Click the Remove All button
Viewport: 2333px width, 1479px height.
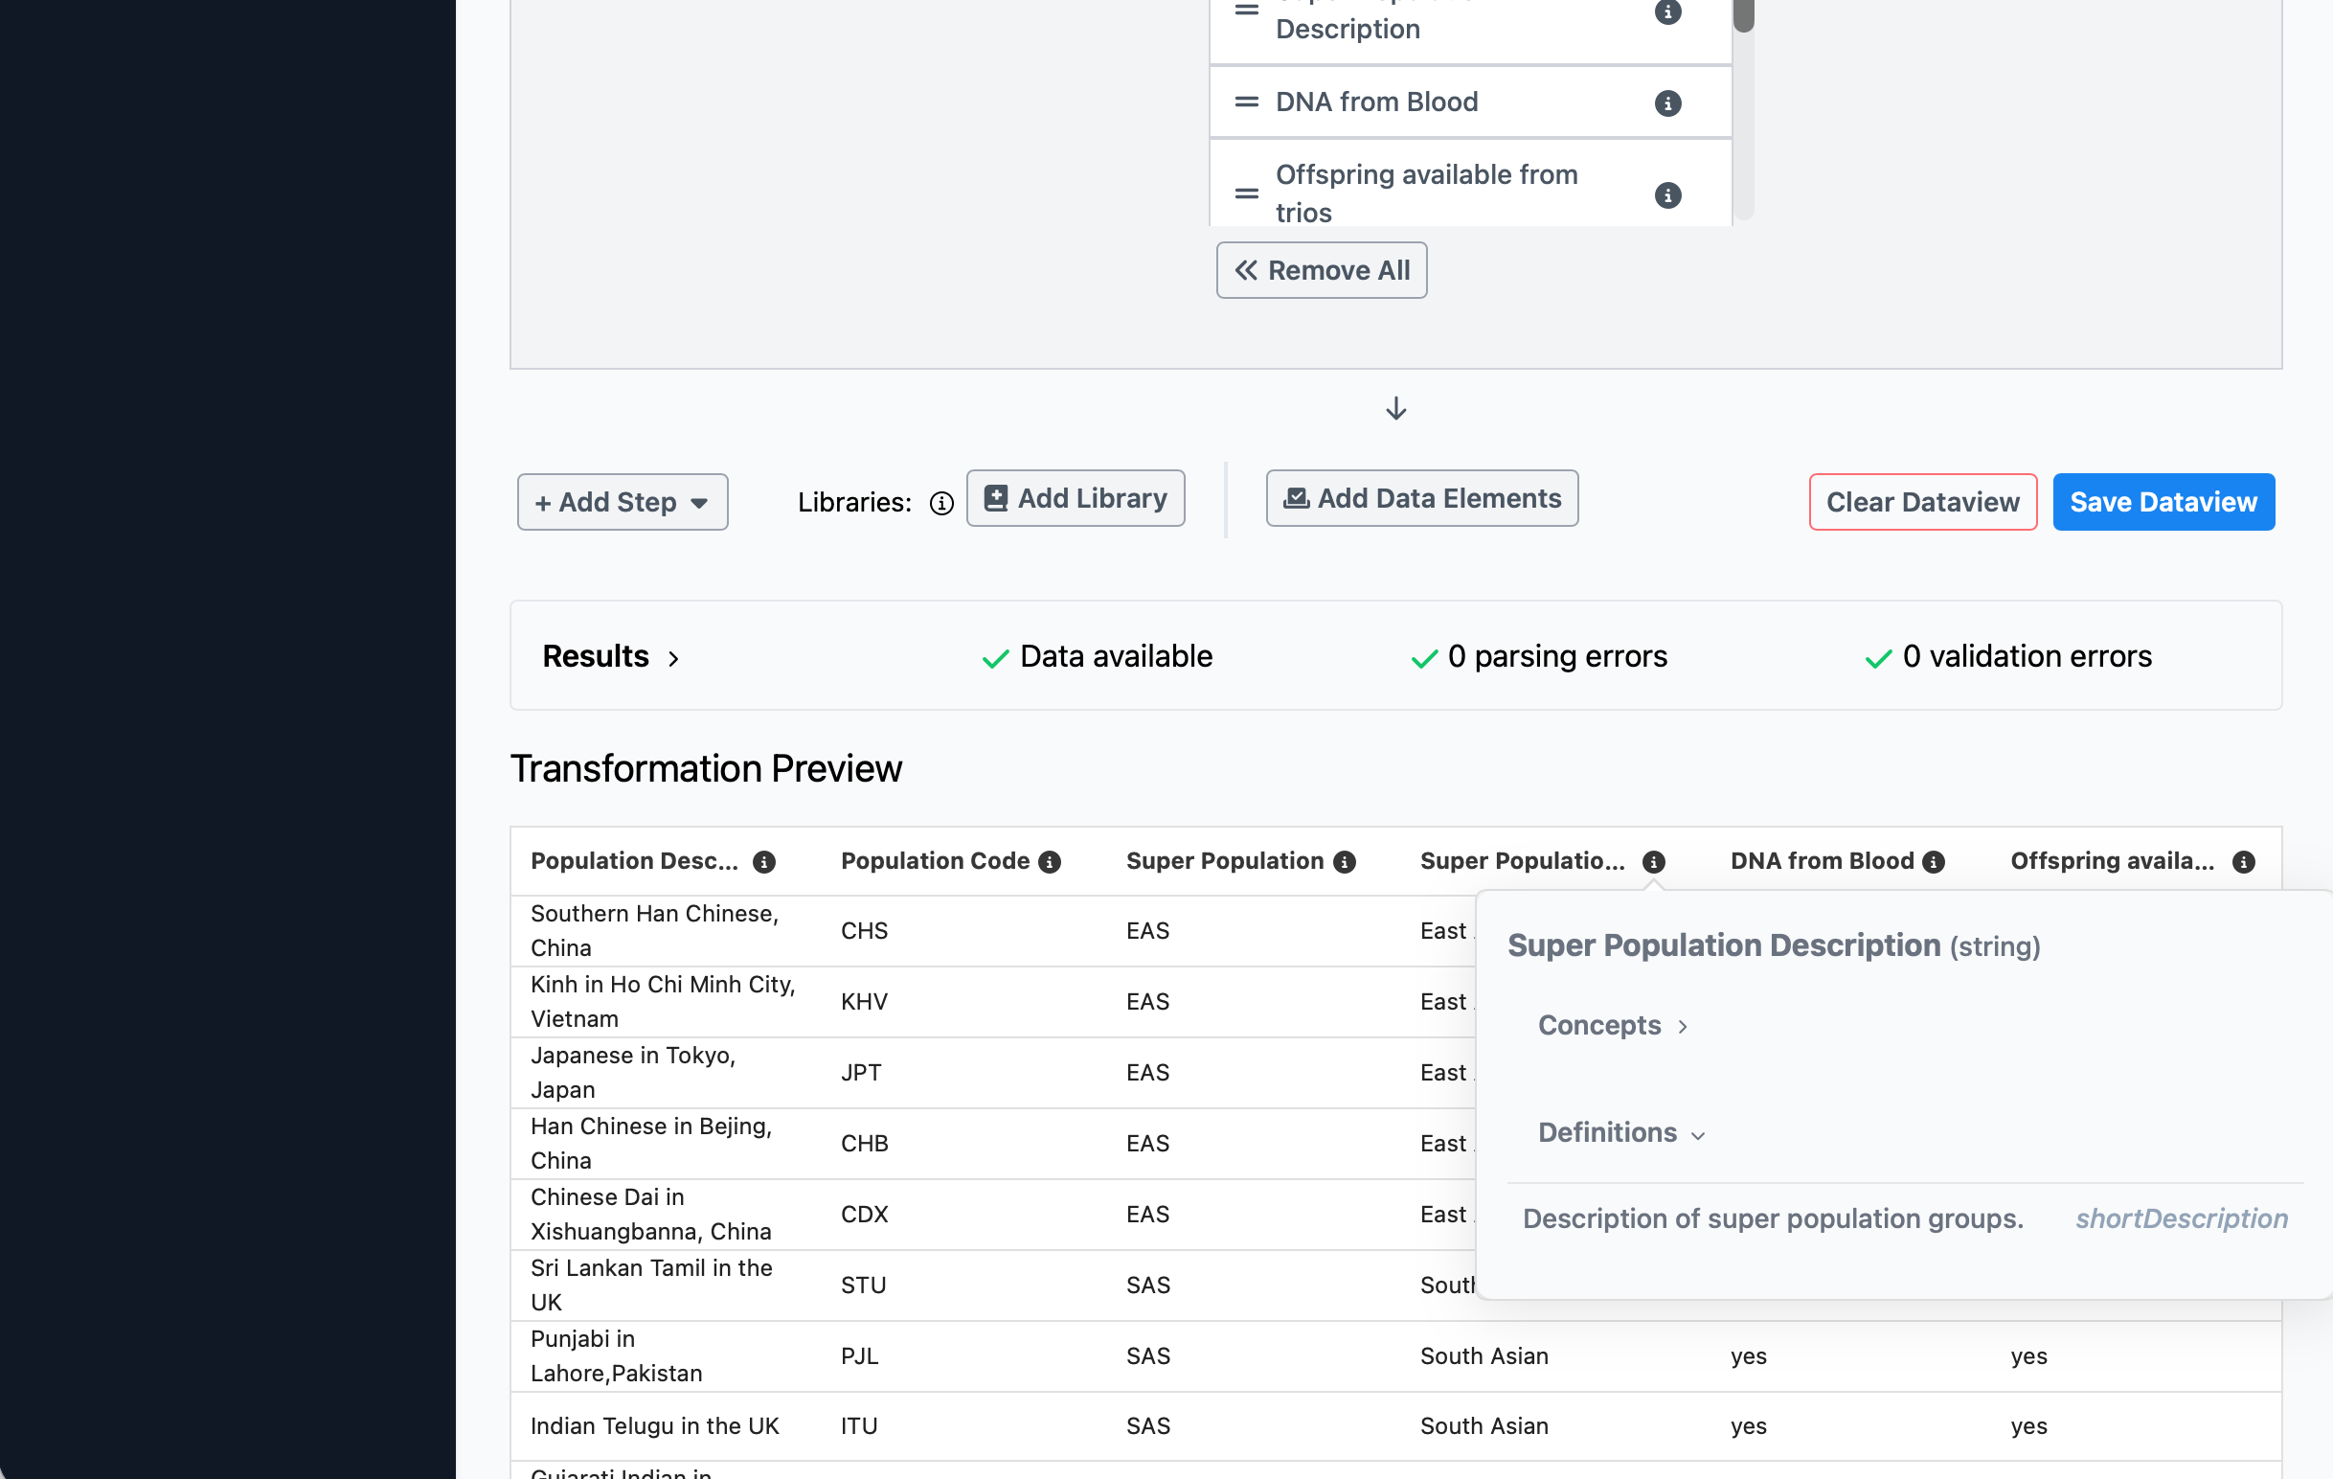[x=1321, y=270]
